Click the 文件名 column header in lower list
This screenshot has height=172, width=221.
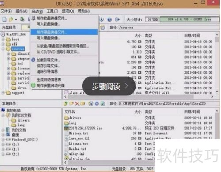69,111
